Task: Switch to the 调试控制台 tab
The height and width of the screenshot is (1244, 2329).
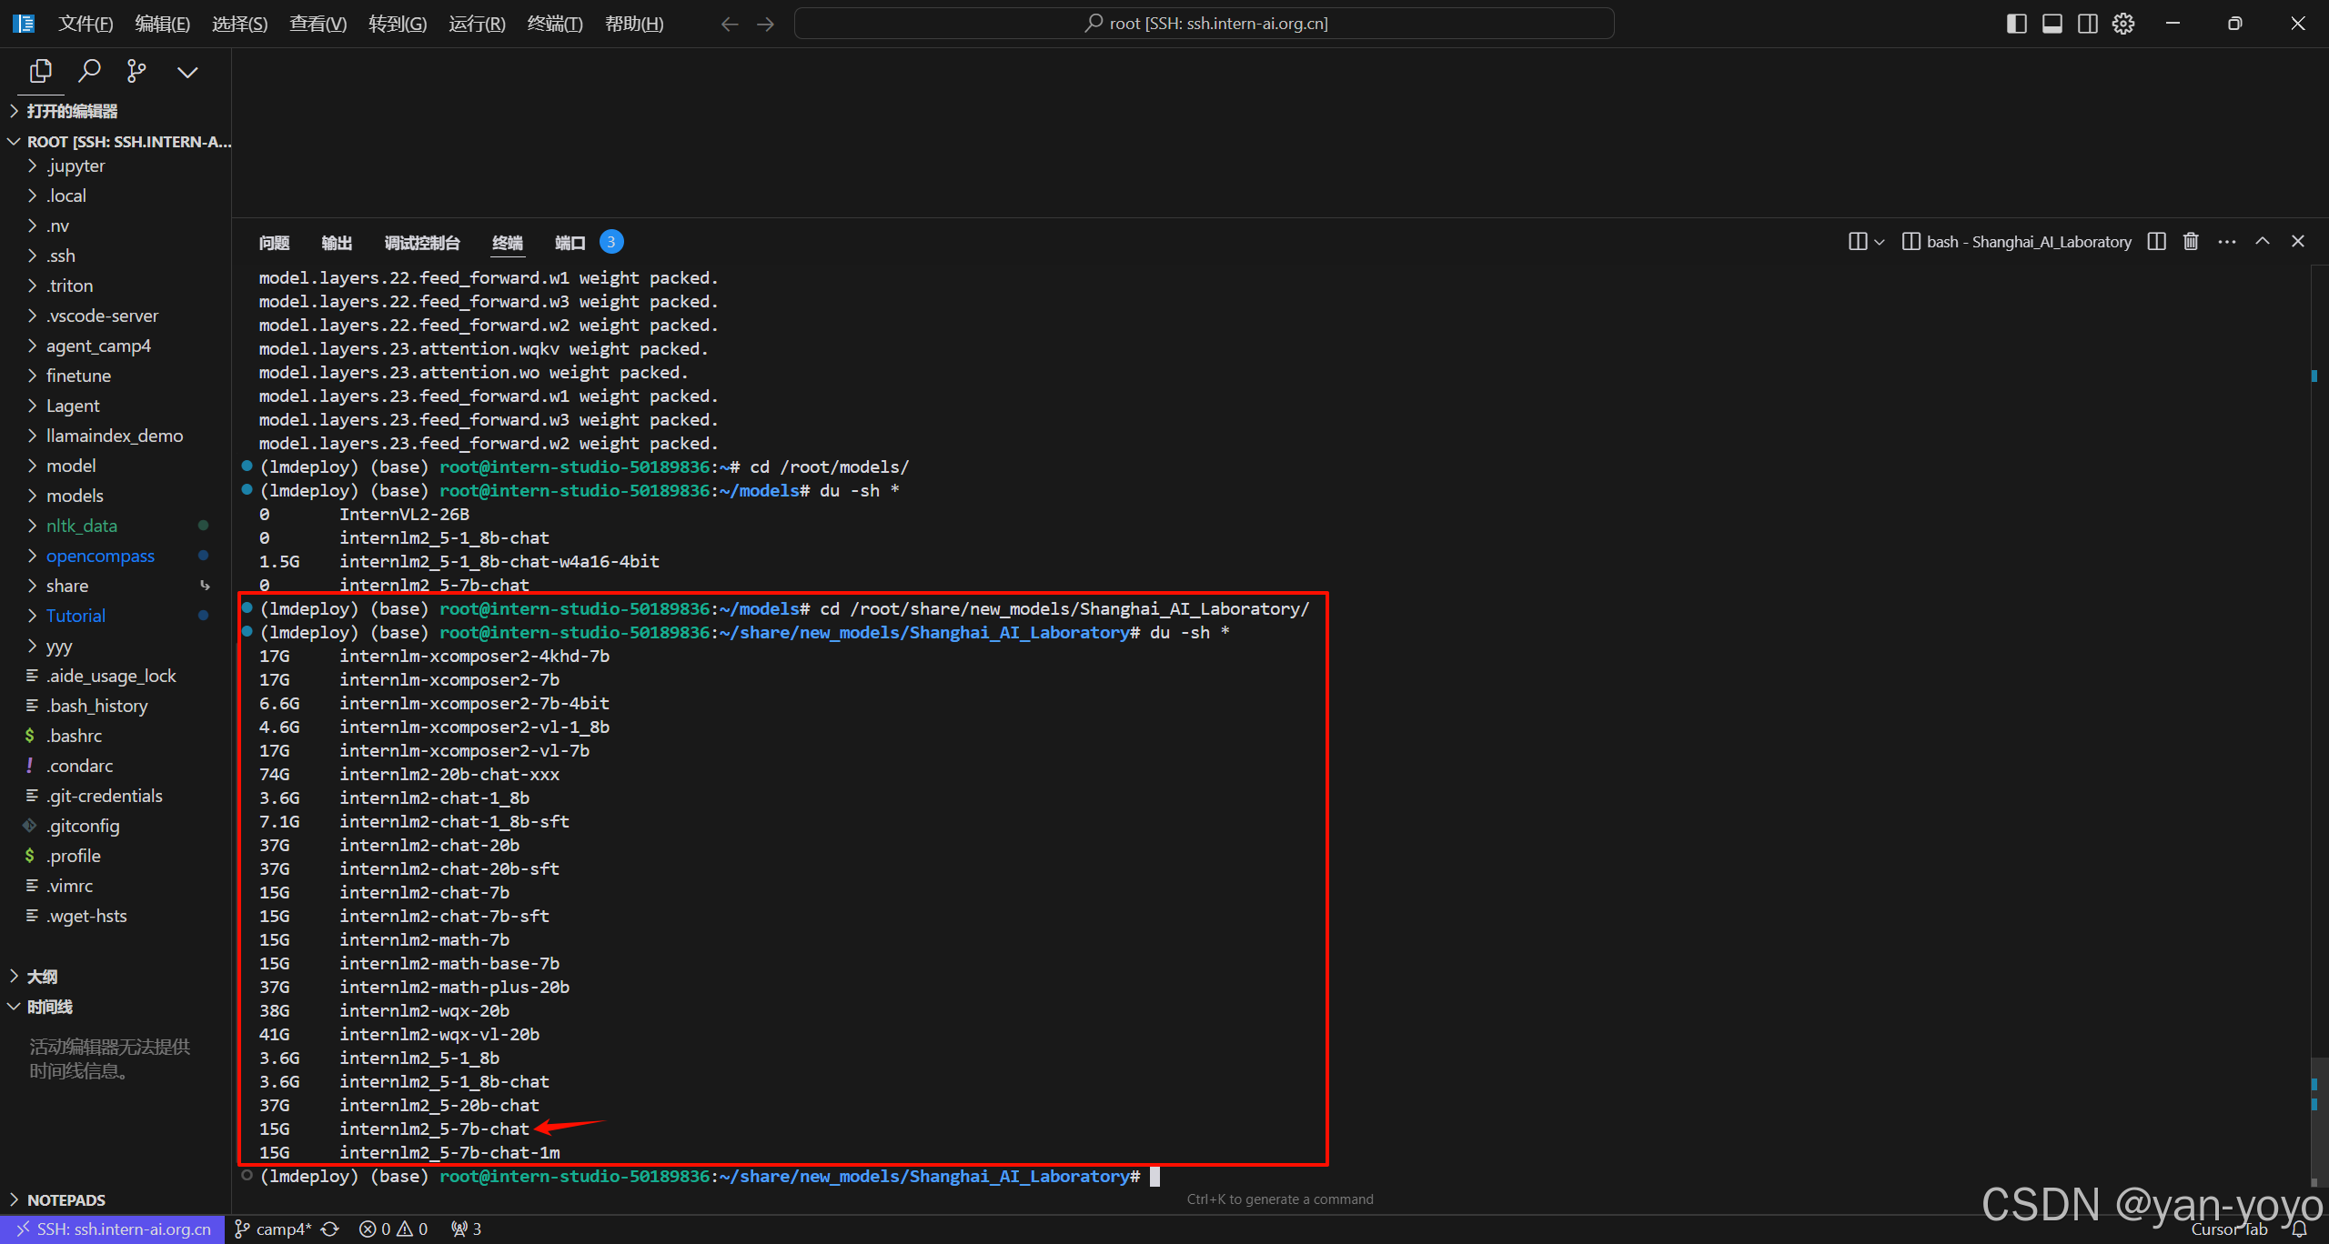Action: (421, 242)
